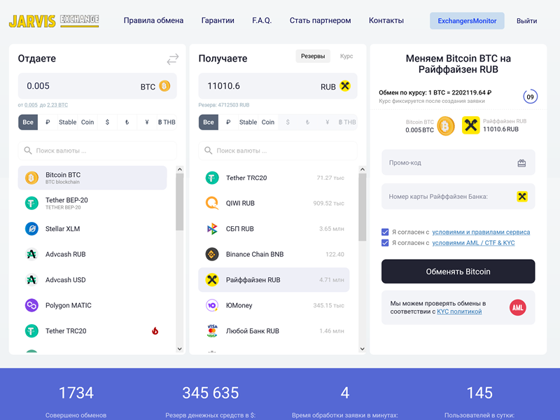560x420 pixels.
Task: Choose Tether BEP-20 in the give list
Action: [92, 203]
